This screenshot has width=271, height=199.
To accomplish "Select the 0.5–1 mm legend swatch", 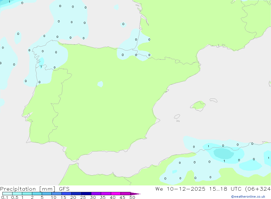I will (17, 194).
